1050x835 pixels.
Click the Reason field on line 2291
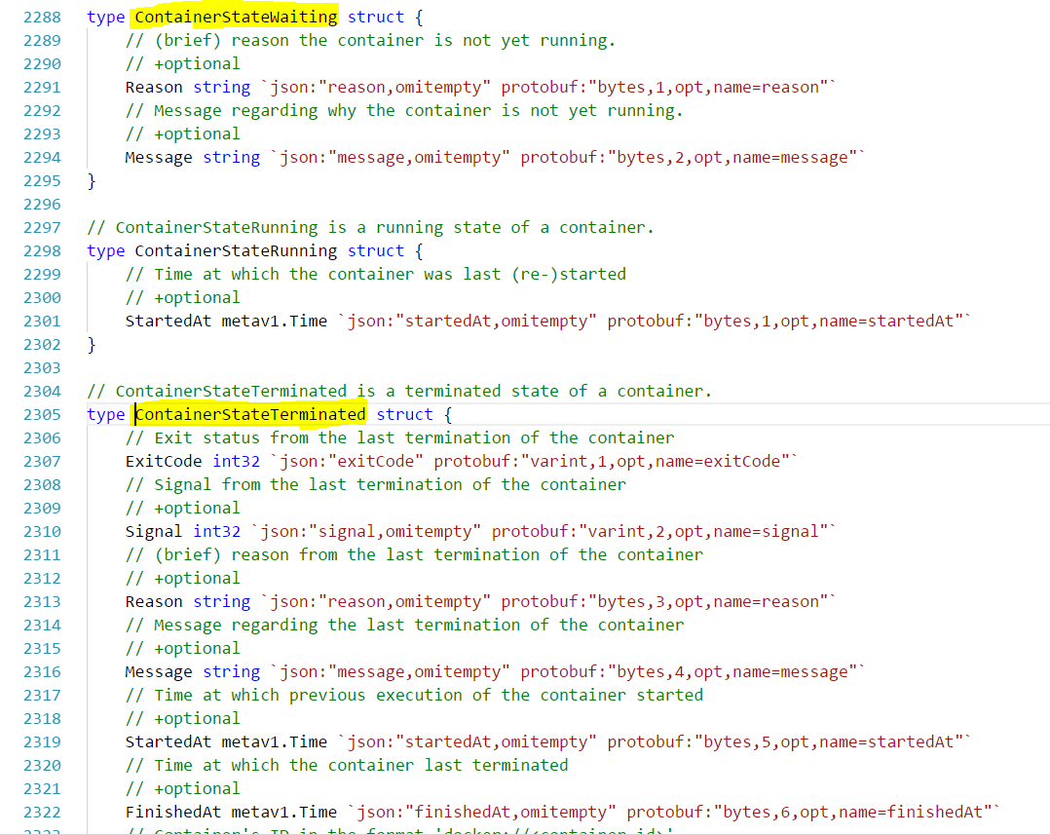point(153,87)
